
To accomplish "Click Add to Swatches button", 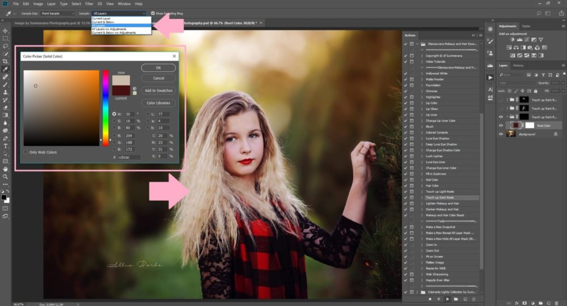I will point(158,90).
